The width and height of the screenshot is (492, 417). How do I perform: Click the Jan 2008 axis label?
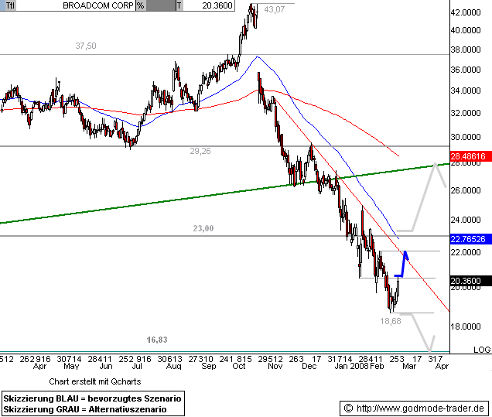[351, 366]
